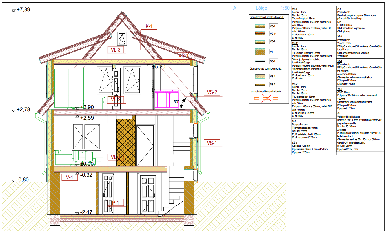
Task: Click the K1 heading in the specification table
Action: tap(339, 113)
